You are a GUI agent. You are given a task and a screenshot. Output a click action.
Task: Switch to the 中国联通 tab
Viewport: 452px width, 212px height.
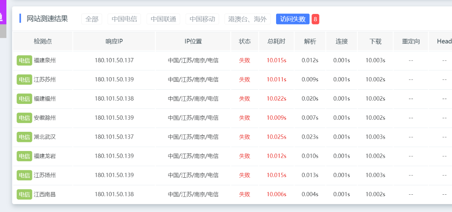(163, 19)
